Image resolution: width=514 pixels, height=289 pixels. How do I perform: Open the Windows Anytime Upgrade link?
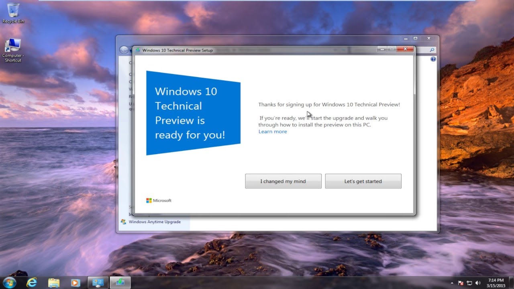[155, 222]
